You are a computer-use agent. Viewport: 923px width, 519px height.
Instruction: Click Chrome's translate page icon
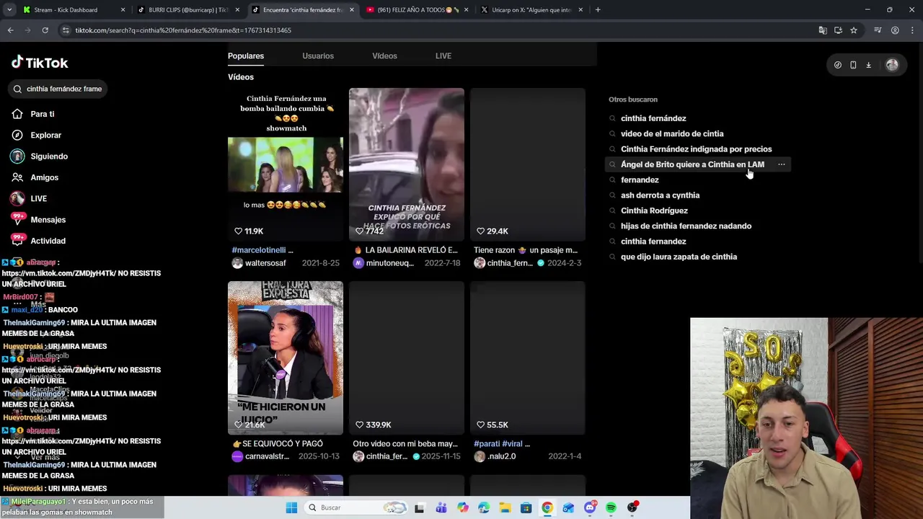(823, 30)
